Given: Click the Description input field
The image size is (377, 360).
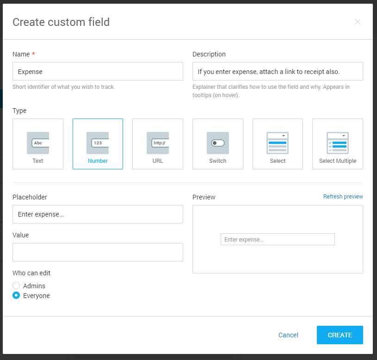Looking at the screenshot, I should tap(278, 71).
